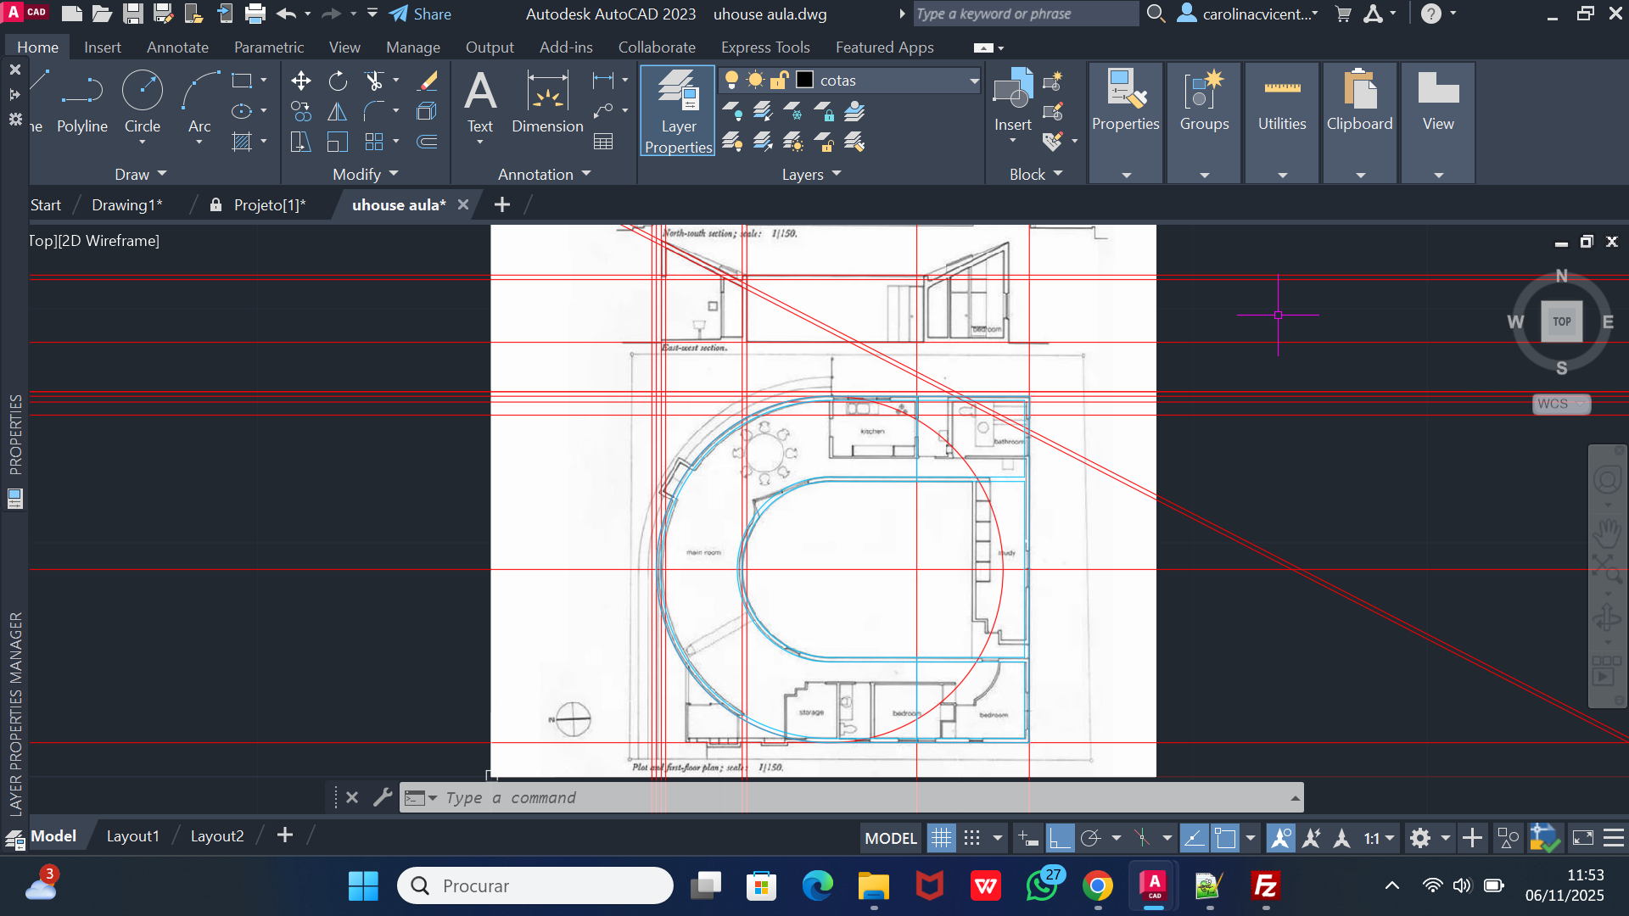Switch to Layout1 tab
The image size is (1629, 916).
click(x=132, y=836)
